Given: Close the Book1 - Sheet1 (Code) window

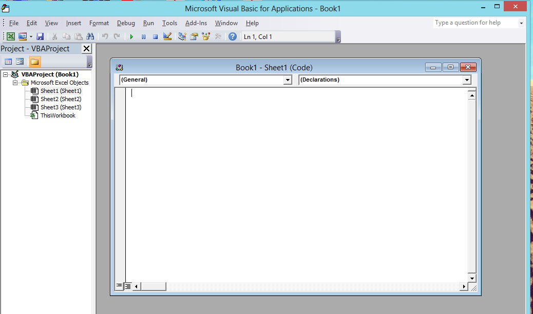Looking at the screenshot, I should 468,67.
